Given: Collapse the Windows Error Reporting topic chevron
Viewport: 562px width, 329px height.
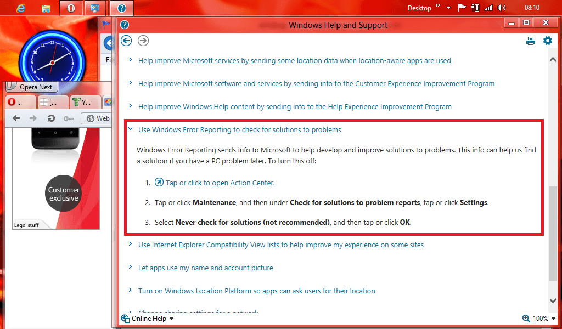Looking at the screenshot, I should click(131, 129).
